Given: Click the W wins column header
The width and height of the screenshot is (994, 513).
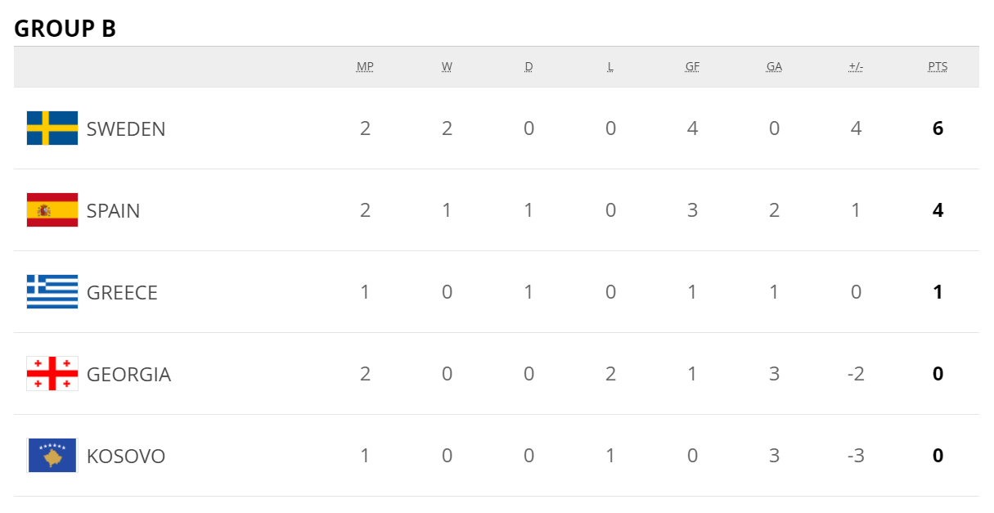Looking at the screenshot, I should 447,67.
